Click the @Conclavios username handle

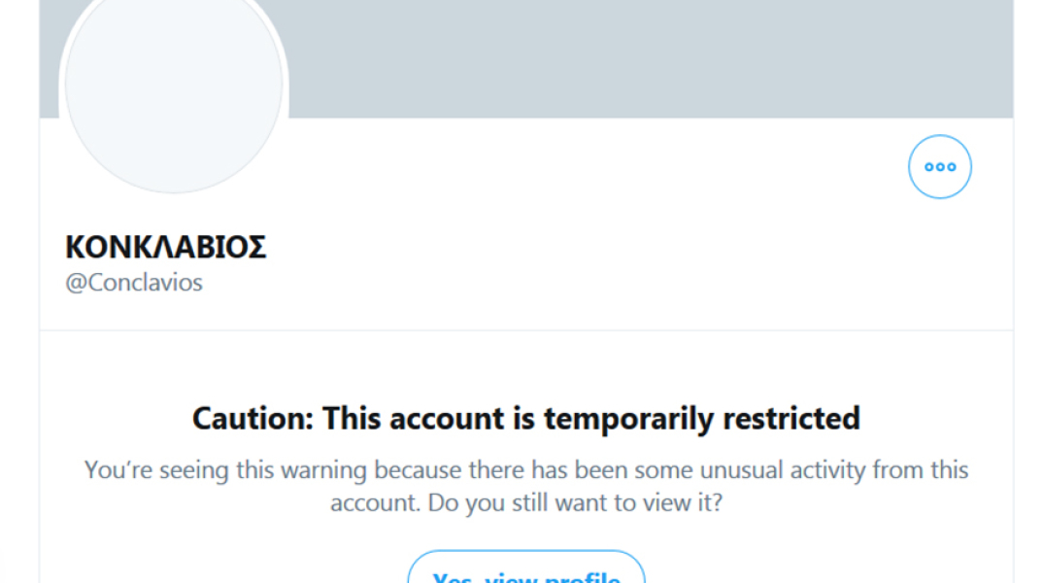pos(134,284)
